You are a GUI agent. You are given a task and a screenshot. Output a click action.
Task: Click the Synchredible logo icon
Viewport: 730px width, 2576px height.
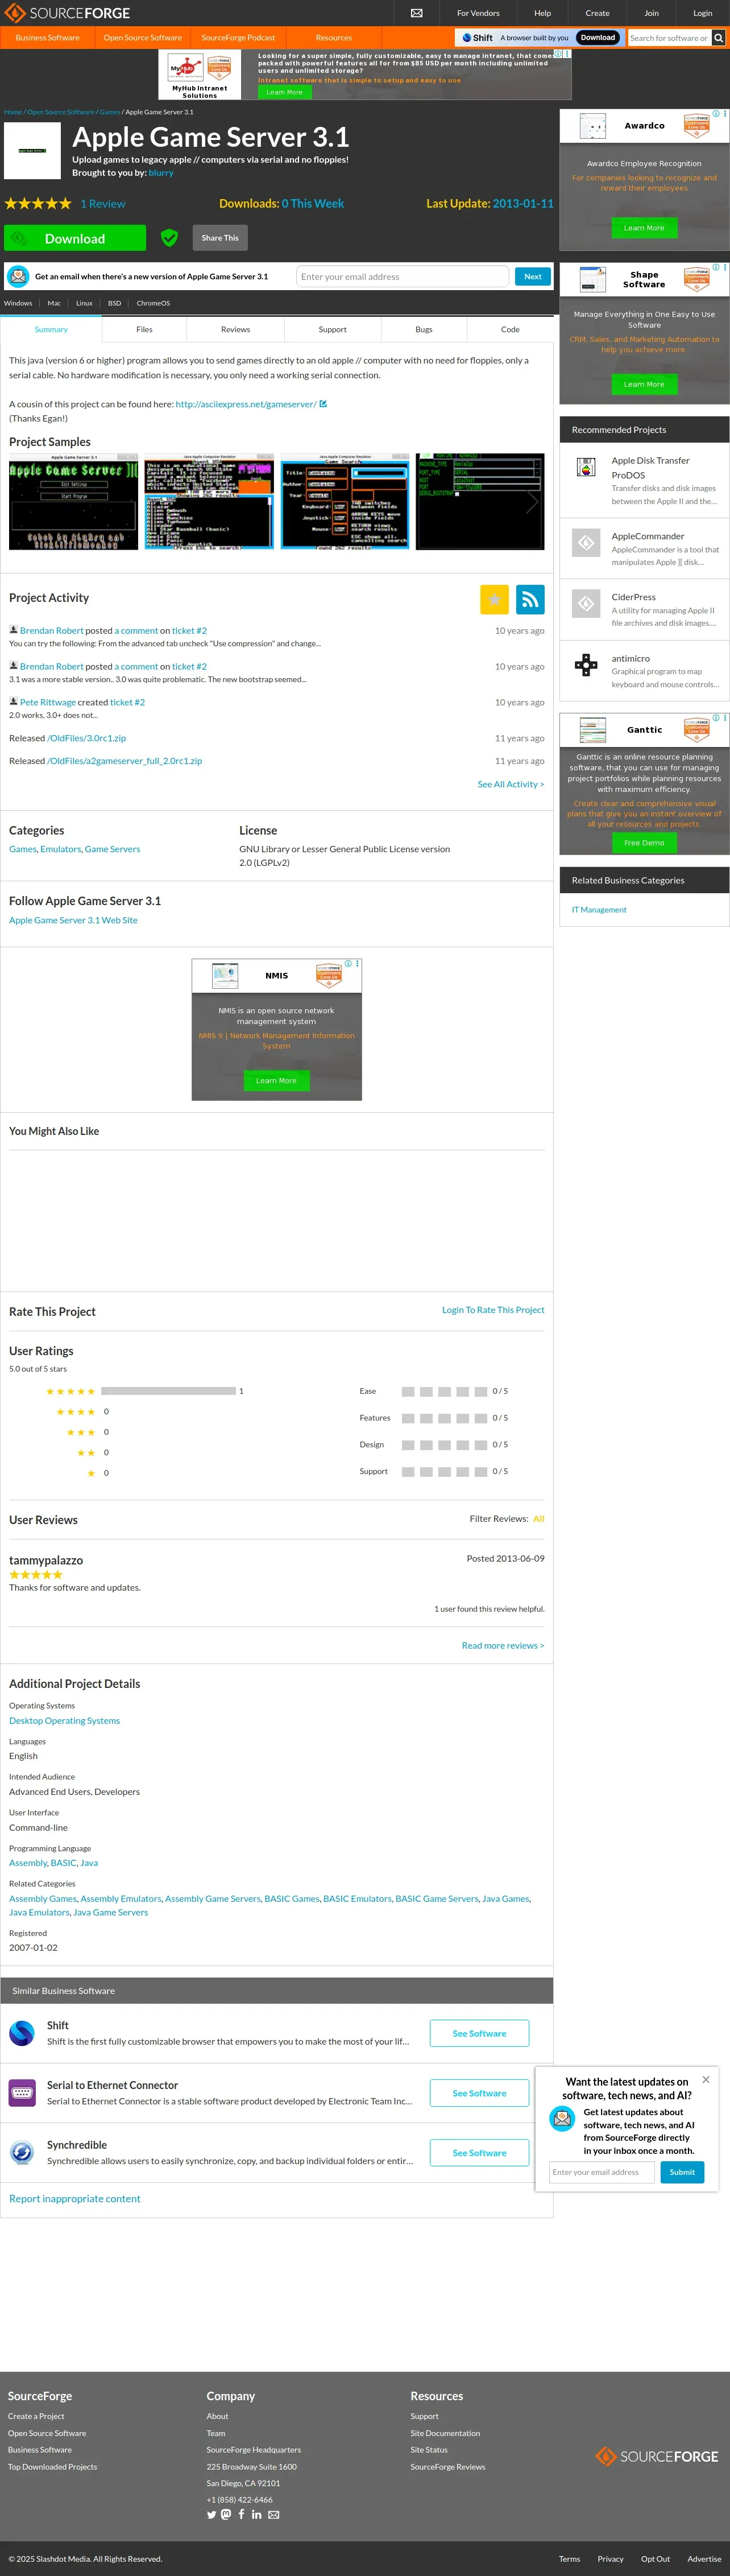click(x=22, y=2152)
